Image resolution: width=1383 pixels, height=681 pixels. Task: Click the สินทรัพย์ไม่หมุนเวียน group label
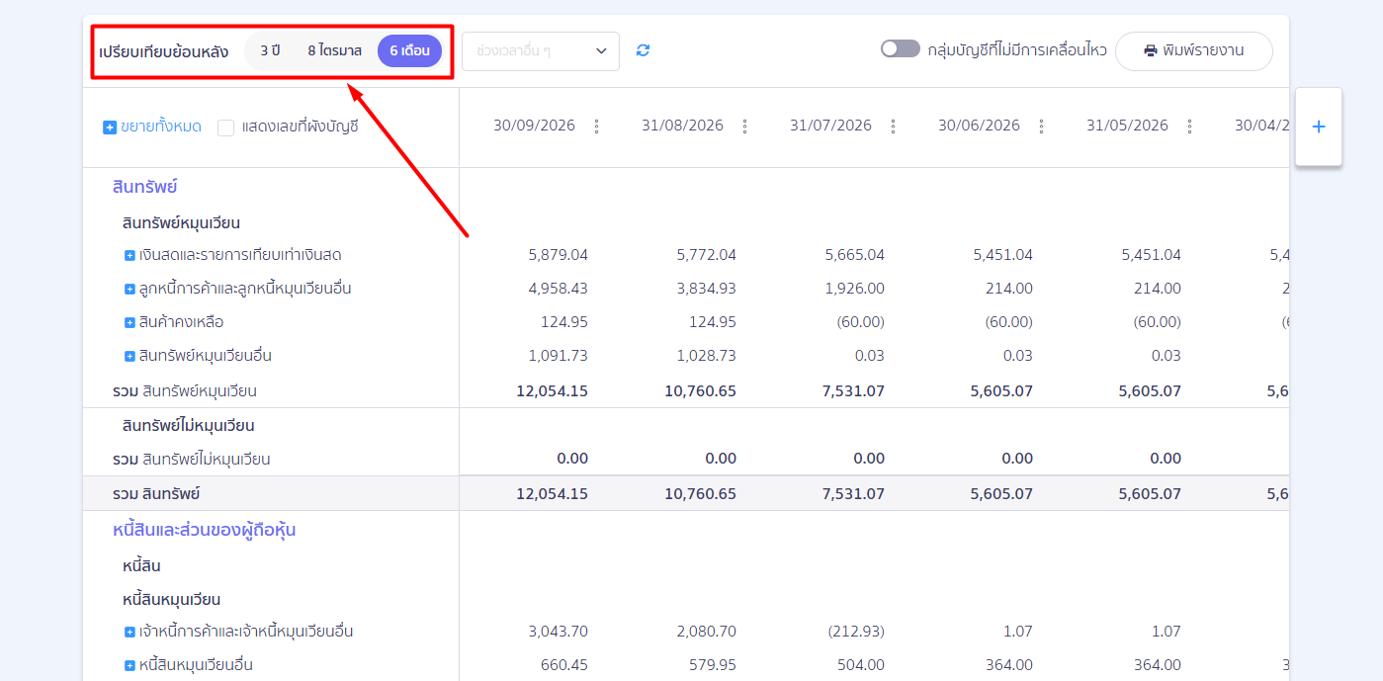pyautogui.click(x=189, y=426)
